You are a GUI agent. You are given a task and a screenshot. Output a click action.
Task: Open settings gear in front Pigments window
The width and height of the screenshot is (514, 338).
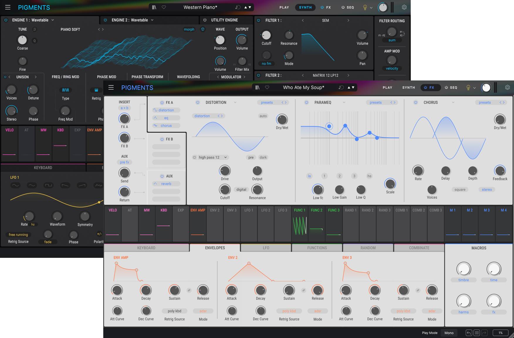pyautogui.click(x=507, y=88)
